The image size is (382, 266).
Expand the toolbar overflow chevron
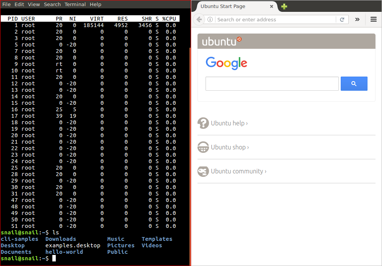(x=357, y=19)
